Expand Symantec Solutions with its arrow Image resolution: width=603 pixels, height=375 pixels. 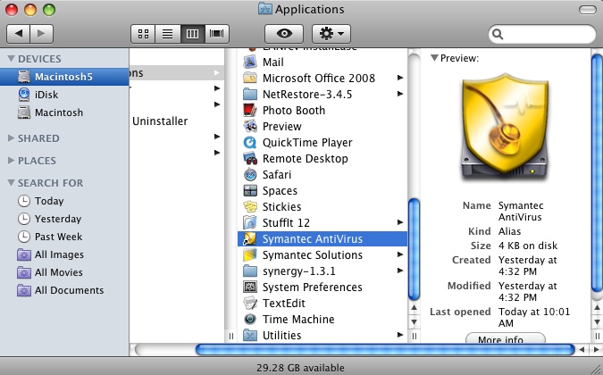(400, 254)
